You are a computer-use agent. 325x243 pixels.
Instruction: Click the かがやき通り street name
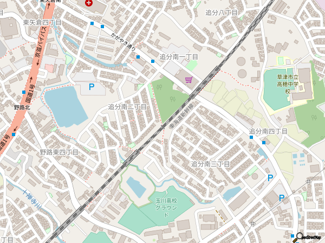[x=123, y=42]
